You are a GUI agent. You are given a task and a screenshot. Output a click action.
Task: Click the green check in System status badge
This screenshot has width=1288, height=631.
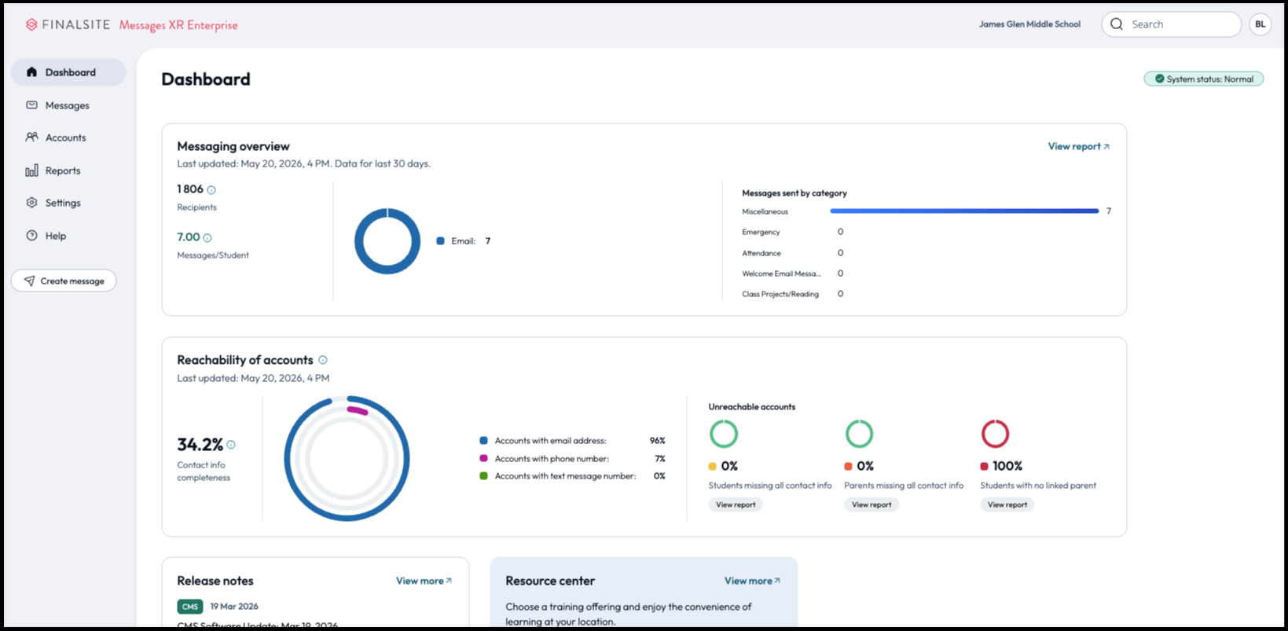[1159, 79]
